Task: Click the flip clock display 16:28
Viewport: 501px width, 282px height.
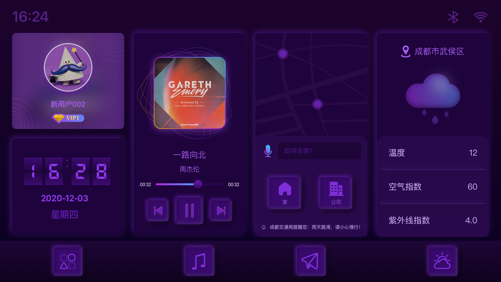Action: [x=68, y=171]
